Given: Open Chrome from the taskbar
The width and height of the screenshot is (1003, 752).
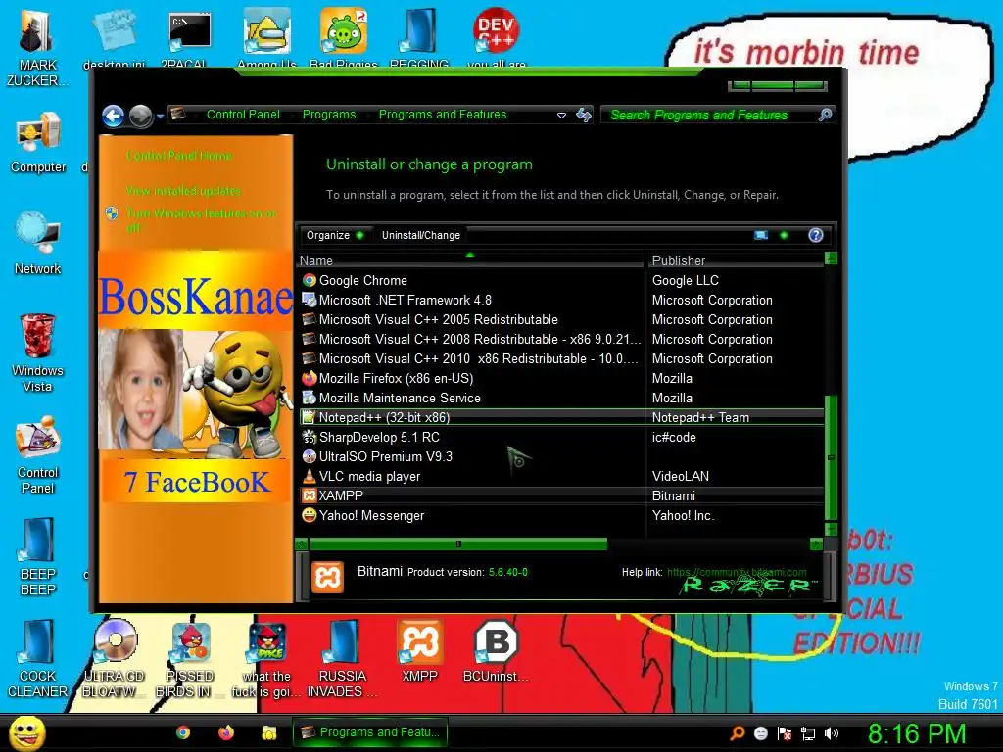Looking at the screenshot, I should [x=183, y=732].
